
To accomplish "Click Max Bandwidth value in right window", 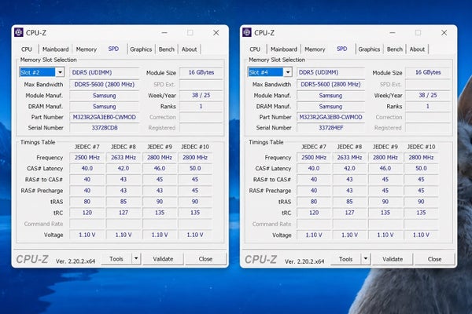I will pyautogui.click(x=330, y=85).
